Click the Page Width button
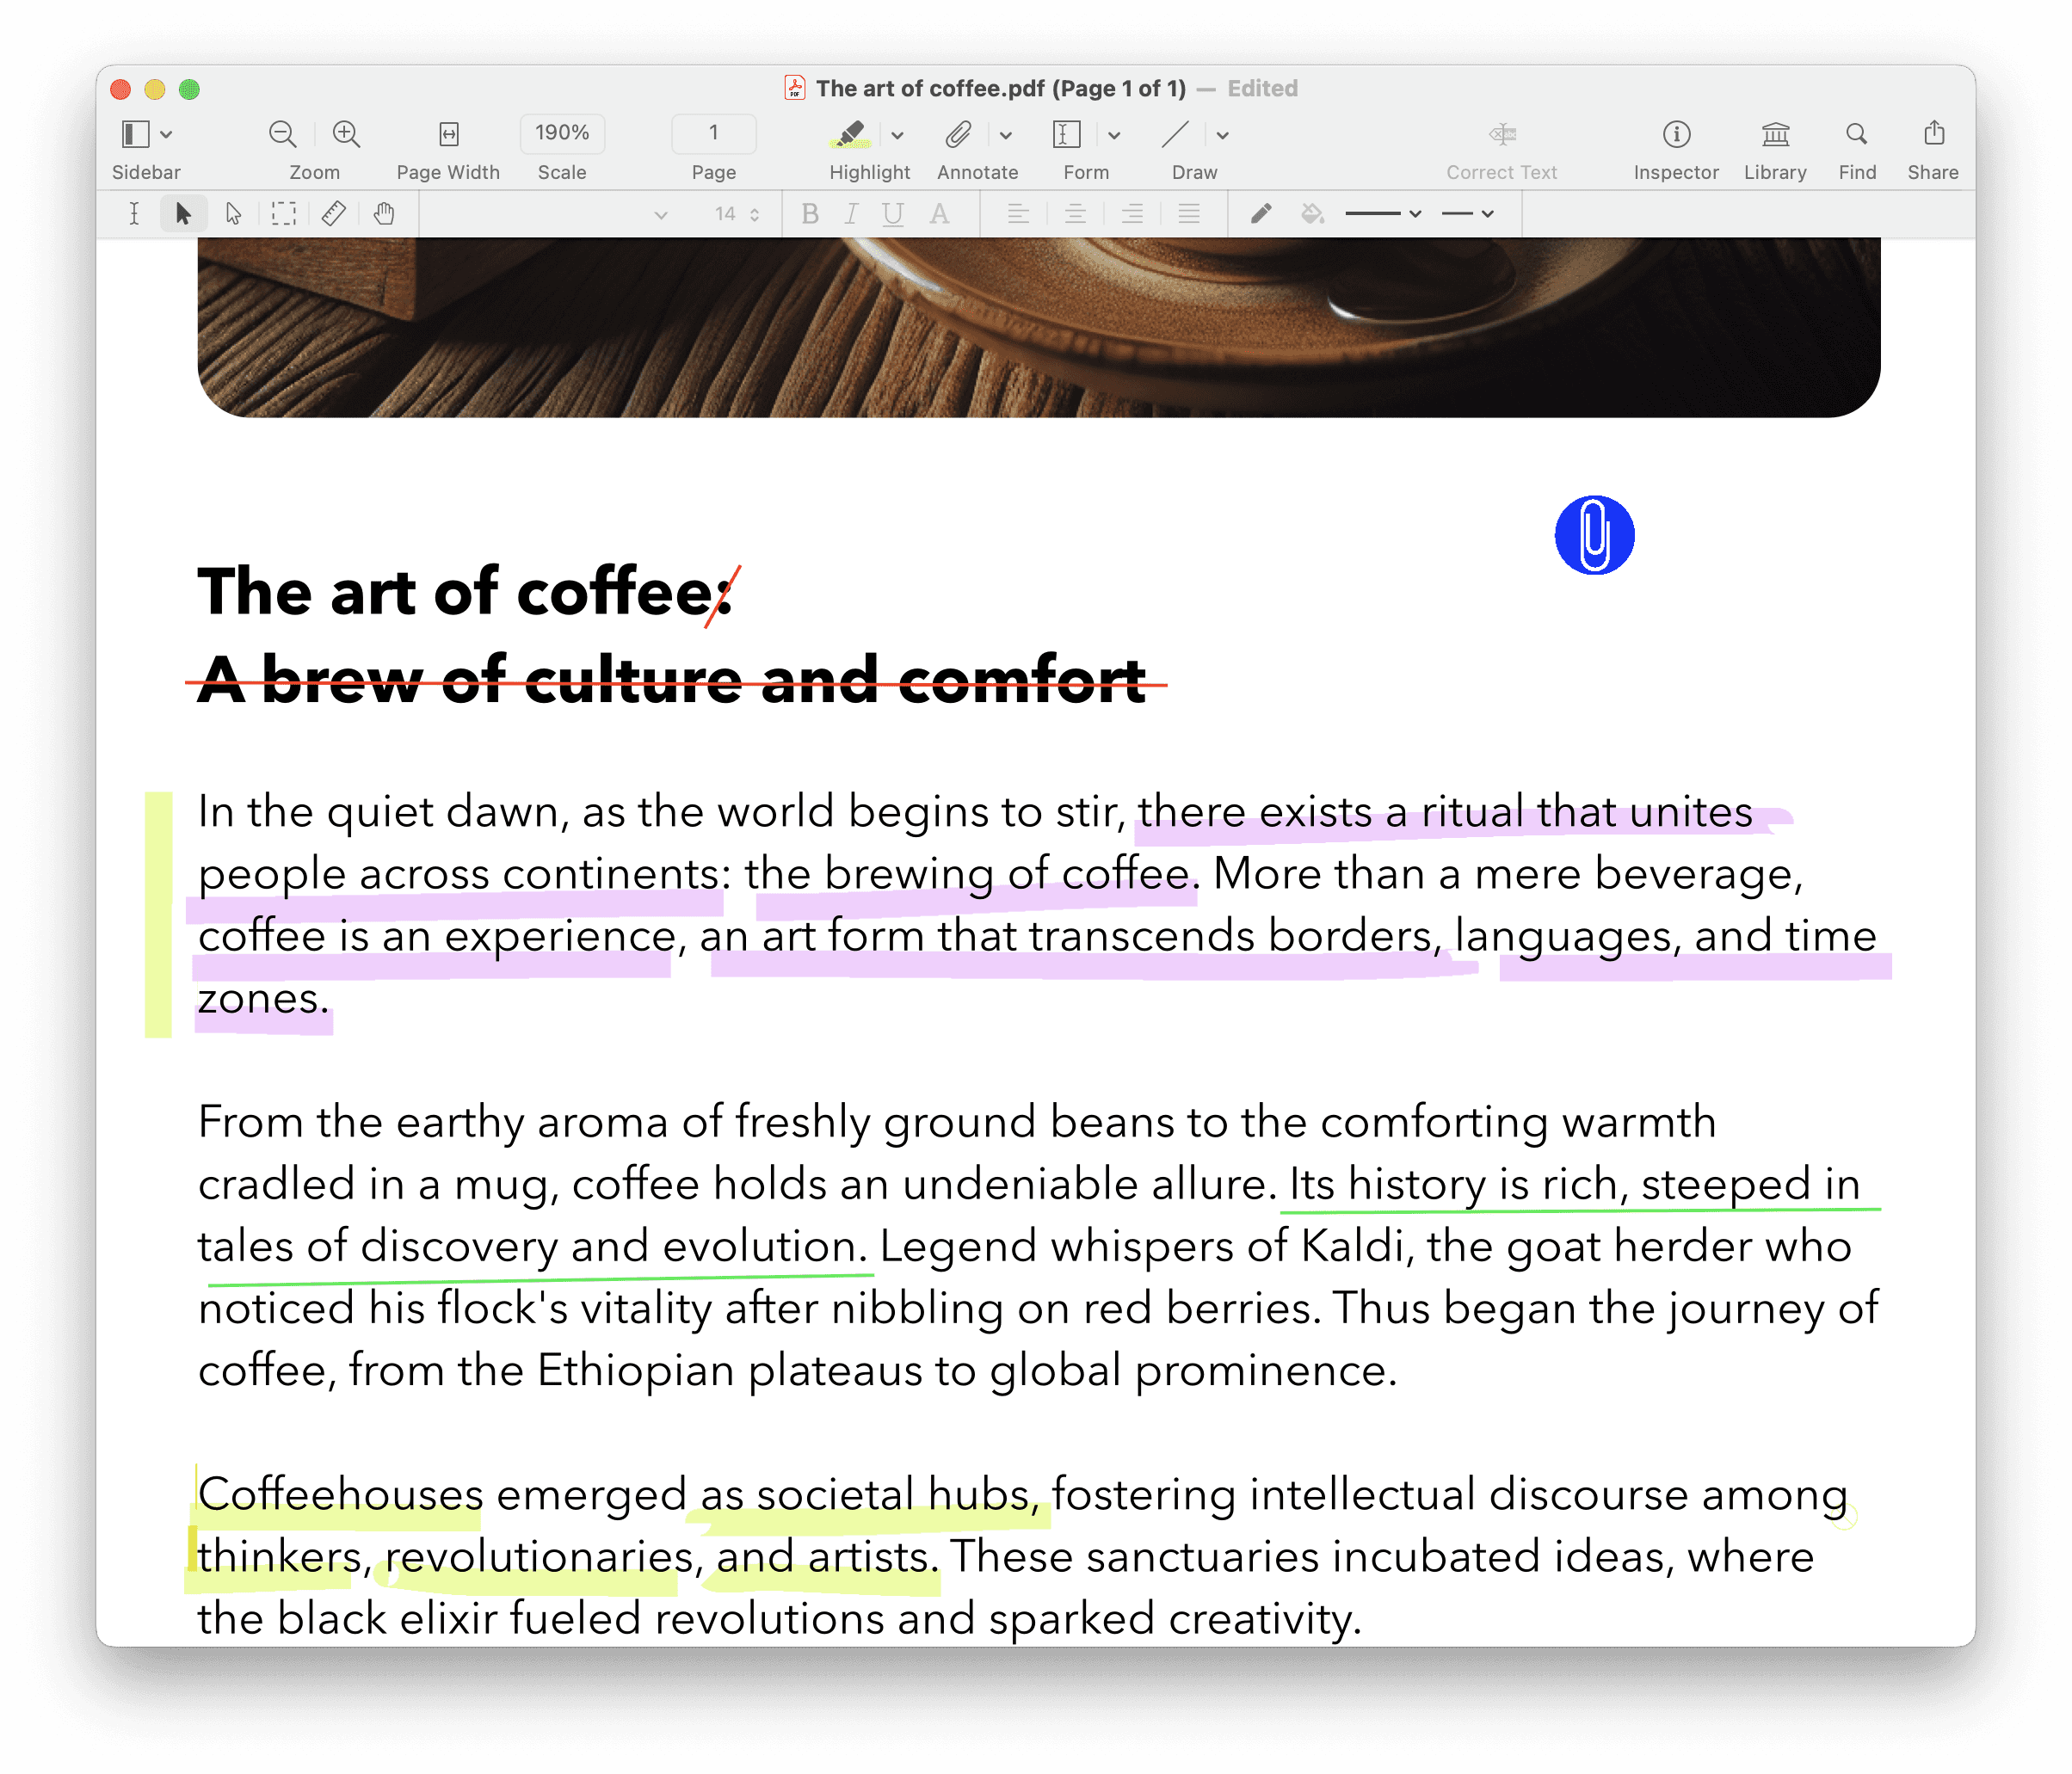Image resolution: width=2072 pixels, height=1774 pixels. click(449, 134)
